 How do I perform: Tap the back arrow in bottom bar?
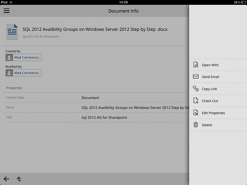[6, 179]
